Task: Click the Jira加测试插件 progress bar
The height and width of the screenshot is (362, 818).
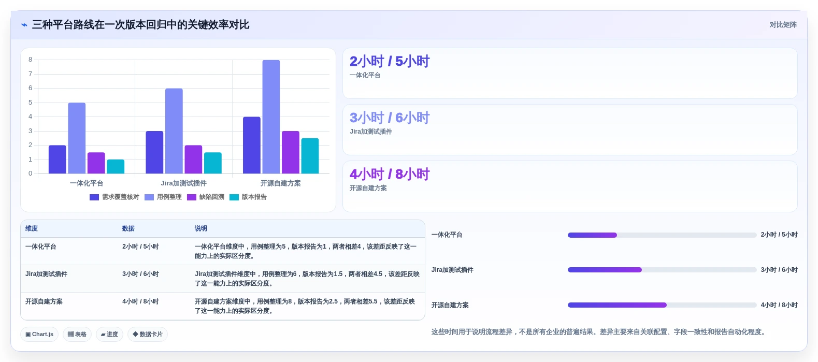Action: click(x=662, y=270)
